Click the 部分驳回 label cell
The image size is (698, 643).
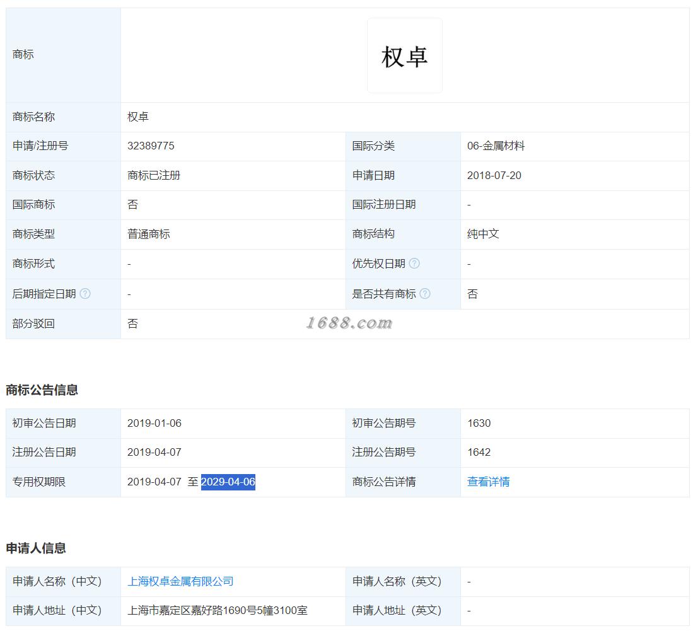[63, 324]
